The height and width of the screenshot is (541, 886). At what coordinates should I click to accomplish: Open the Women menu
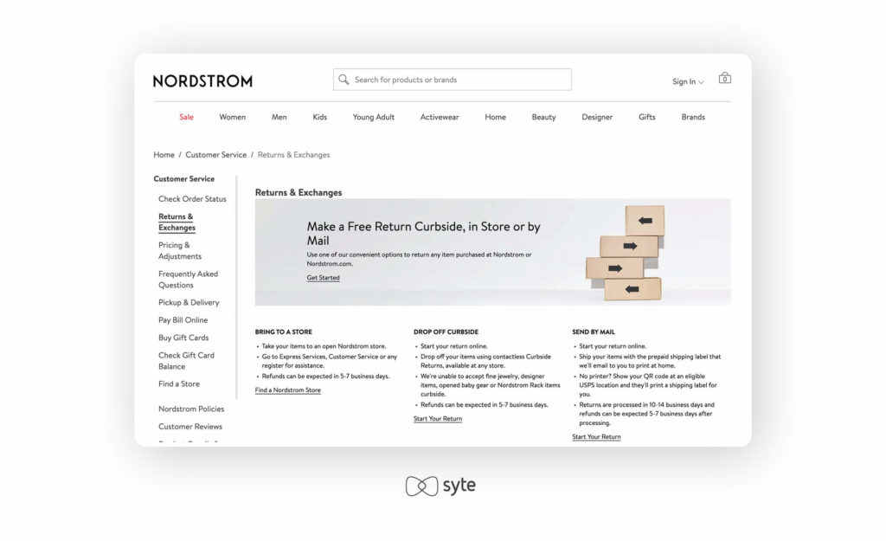pos(232,117)
